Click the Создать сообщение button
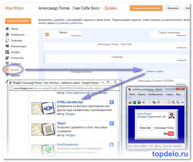Image resolution: width=193 pixels, height=162 pixels. tap(18, 21)
